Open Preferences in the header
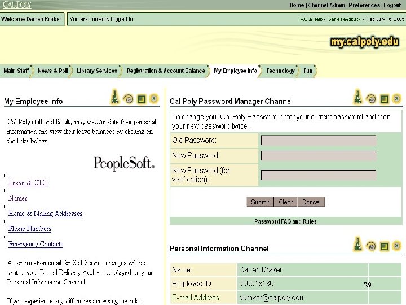This screenshot has width=406, height=305. [x=364, y=5]
